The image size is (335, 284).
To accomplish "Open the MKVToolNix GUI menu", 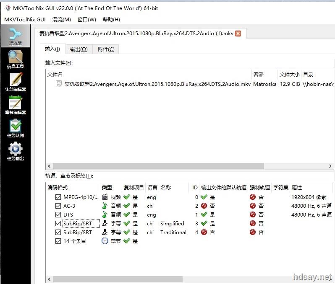I will click(25, 20).
